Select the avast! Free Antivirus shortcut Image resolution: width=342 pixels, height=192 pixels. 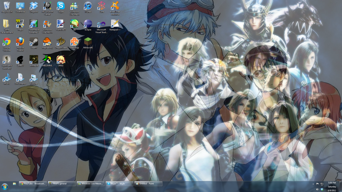tap(115, 8)
